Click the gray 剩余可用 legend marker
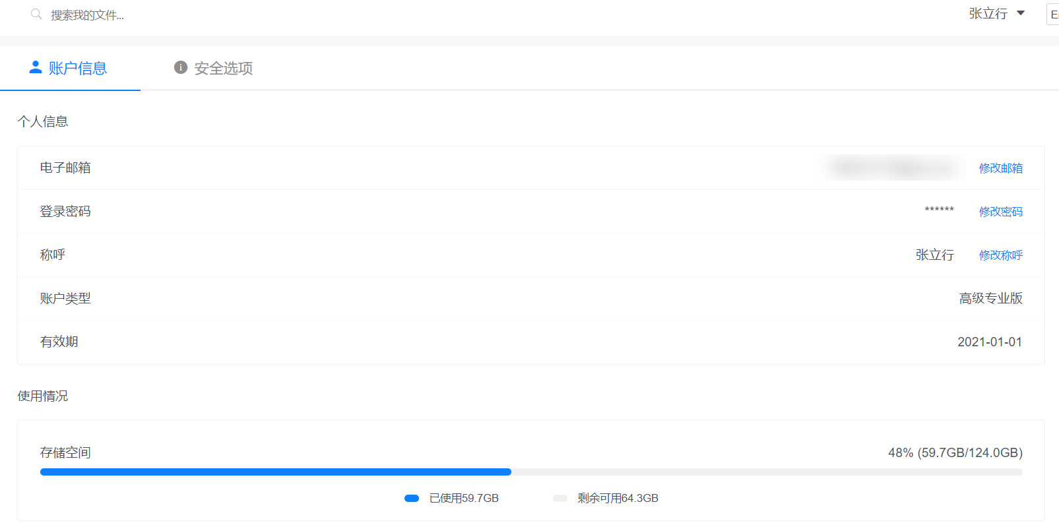Viewport: 1059px width, 525px height. point(560,498)
